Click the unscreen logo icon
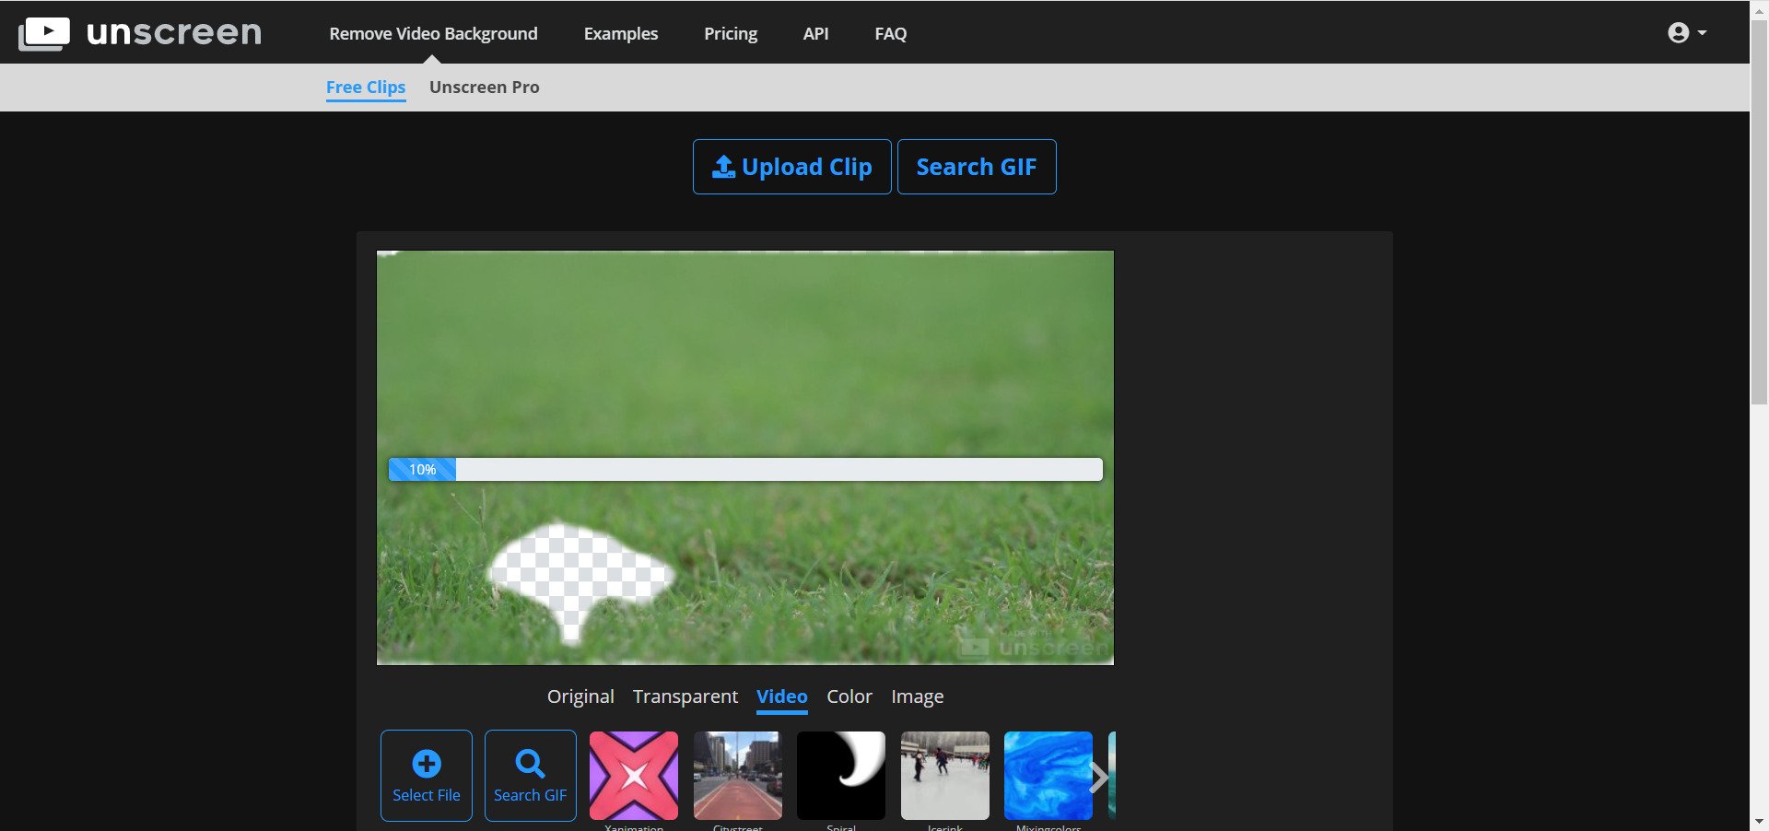Screen dimensions: 1769x831 coord(43,34)
